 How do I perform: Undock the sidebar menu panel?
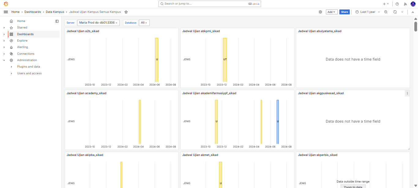[57, 21]
